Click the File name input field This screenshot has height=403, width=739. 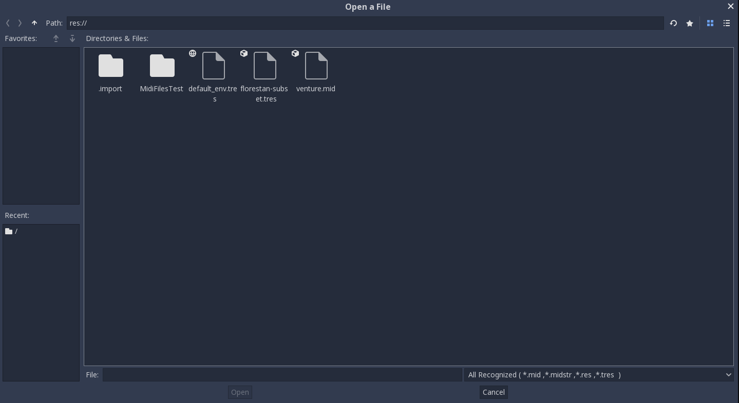pyautogui.click(x=282, y=375)
